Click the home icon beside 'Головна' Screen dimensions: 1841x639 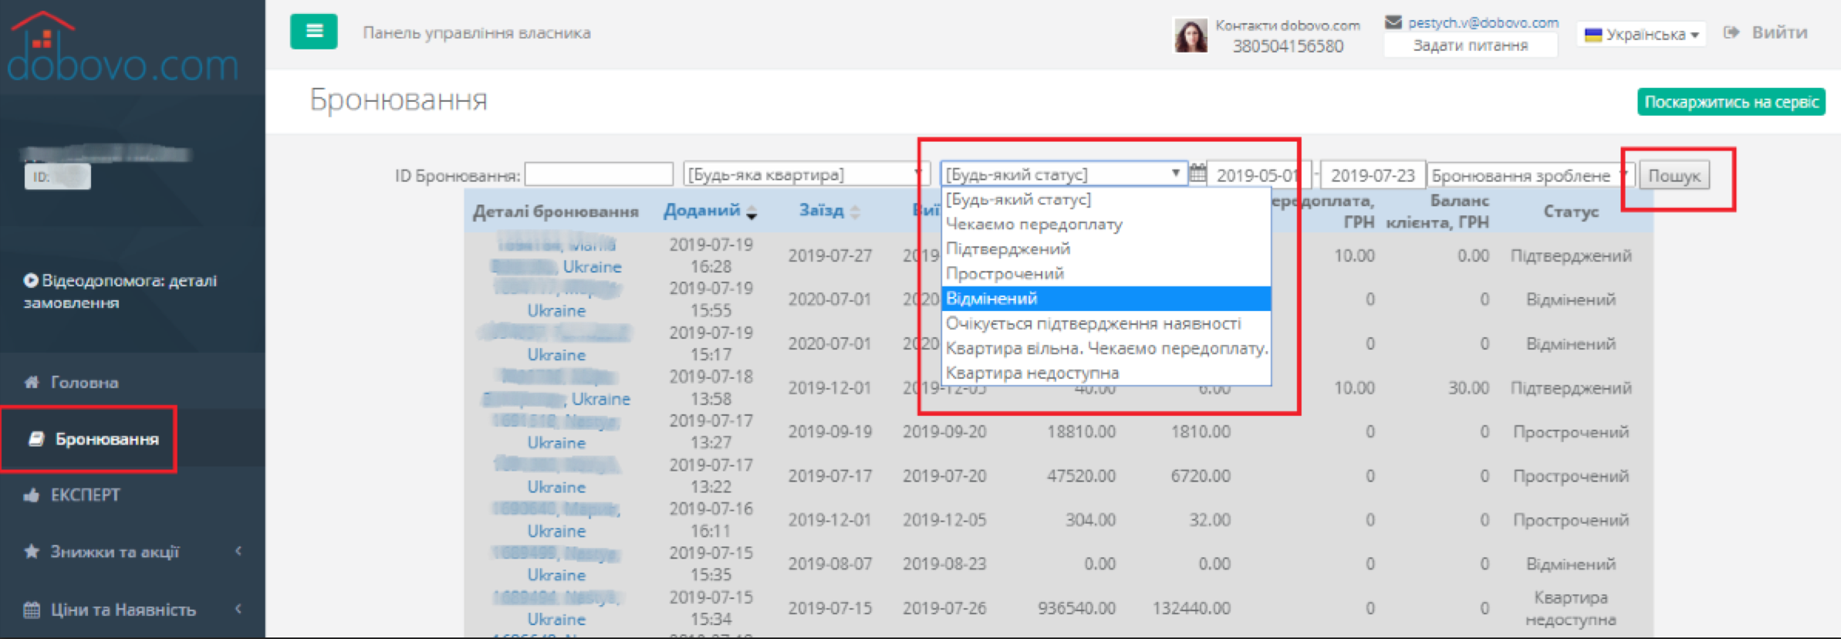coord(32,381)
